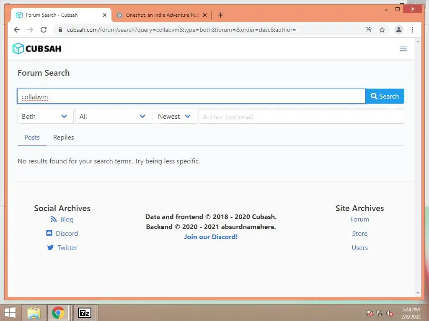
Task: Click the Blog RSS icon
Action: tap(53, 219)
